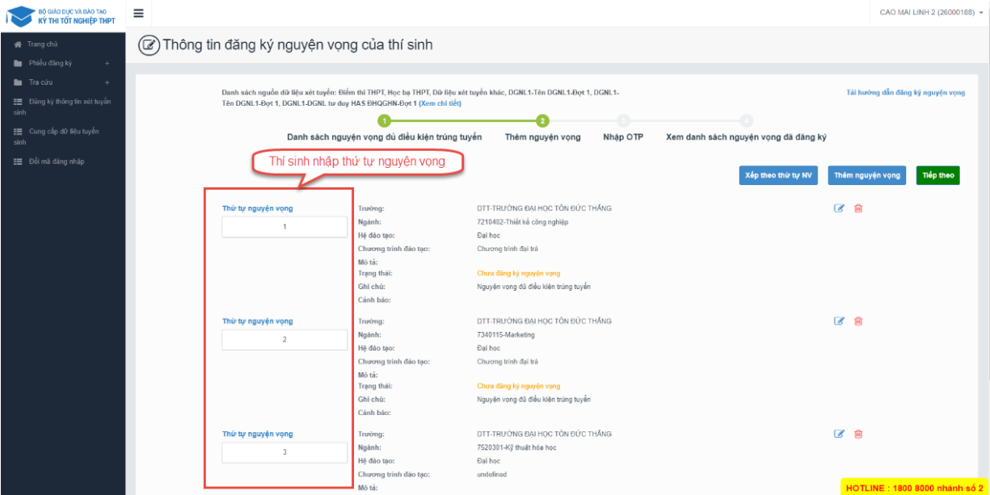Go to Trang chủ in sidebar
This screenshot has width=990, height=495.
tap(42, 44)
